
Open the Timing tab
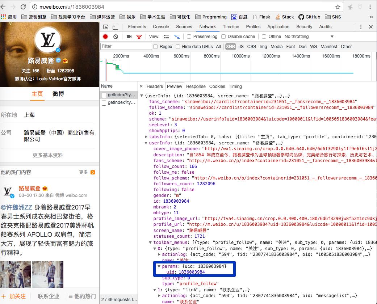tap(235, 86)
